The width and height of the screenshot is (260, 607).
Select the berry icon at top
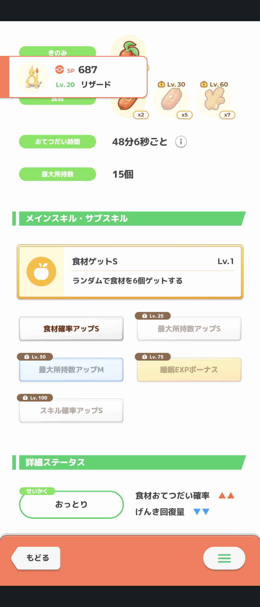click(x=129, y=49)
